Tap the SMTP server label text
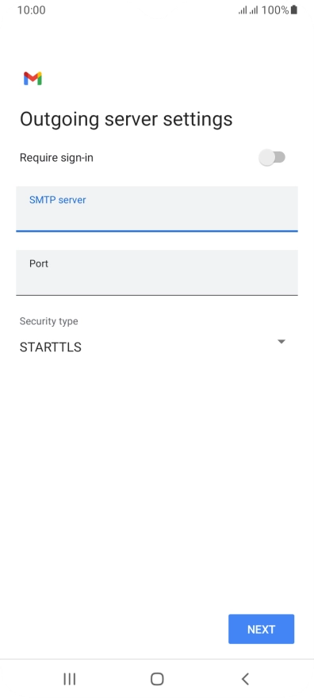Viewport: 314px width, 698px height. [x=57, y=200]
